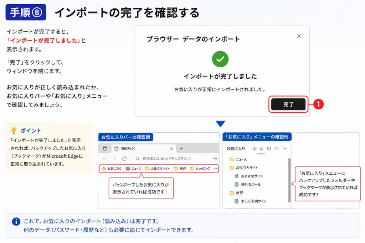The image size is (365, 243).
Task: Click the icon right of the address bar
Action: click(x=215, y=158)
